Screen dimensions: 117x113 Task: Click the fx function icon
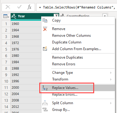click(x=29, y=7)
